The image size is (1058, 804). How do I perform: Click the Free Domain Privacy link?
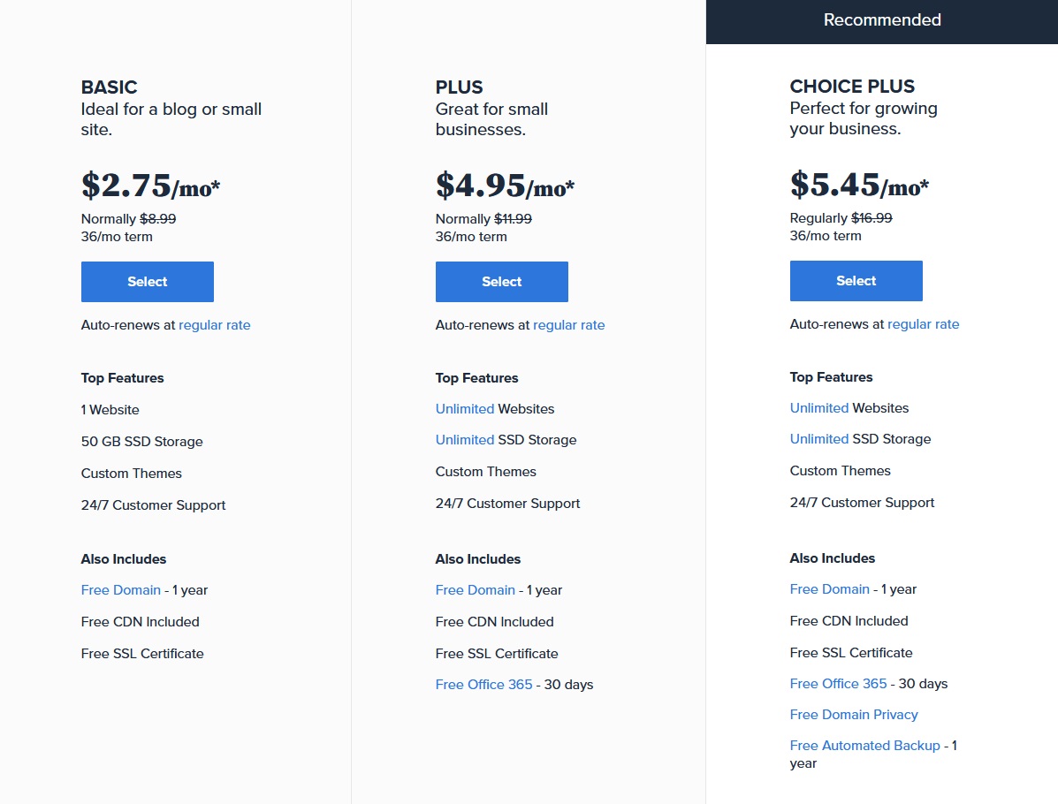click(854, 715)
